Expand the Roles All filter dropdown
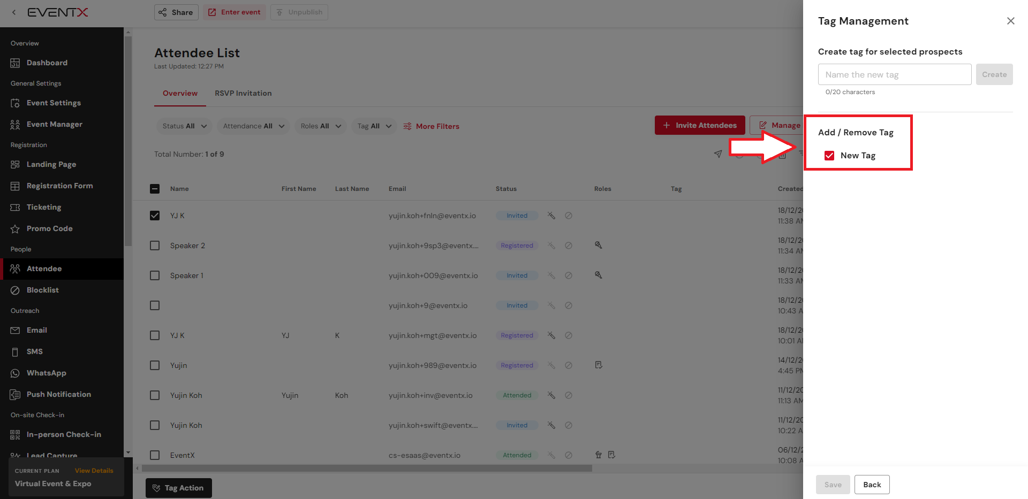 [320, 126]
